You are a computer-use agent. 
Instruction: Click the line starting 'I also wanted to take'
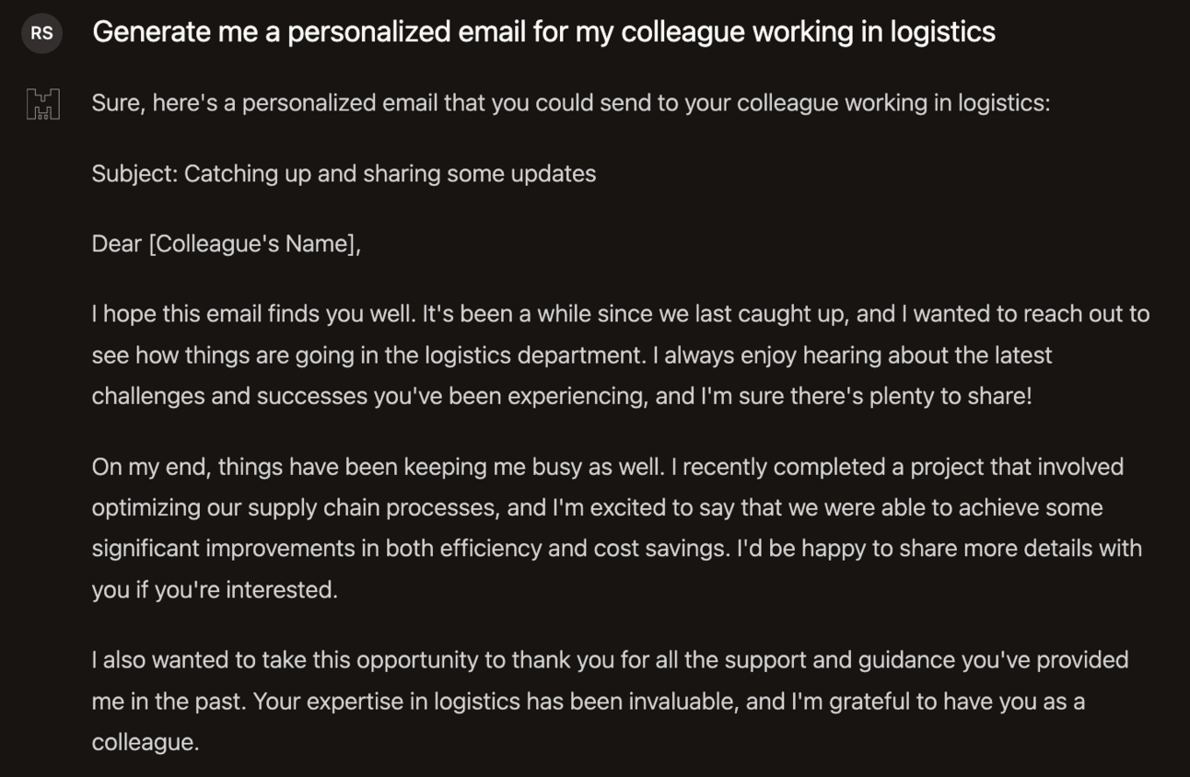point(609,660)
